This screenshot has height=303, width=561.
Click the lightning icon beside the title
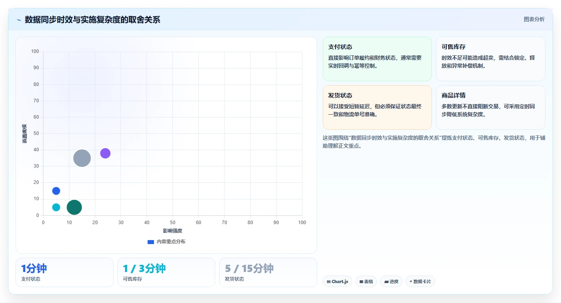(x=19, y=20)
